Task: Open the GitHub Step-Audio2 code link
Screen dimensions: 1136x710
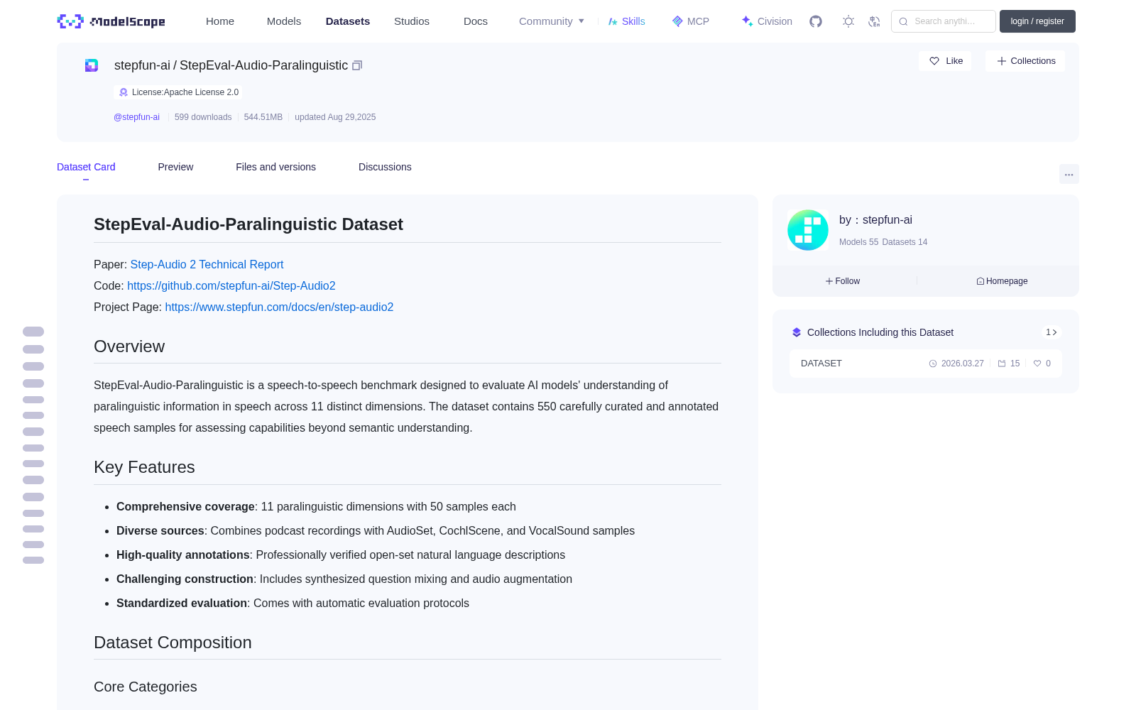Action: (x=231, y=285)
